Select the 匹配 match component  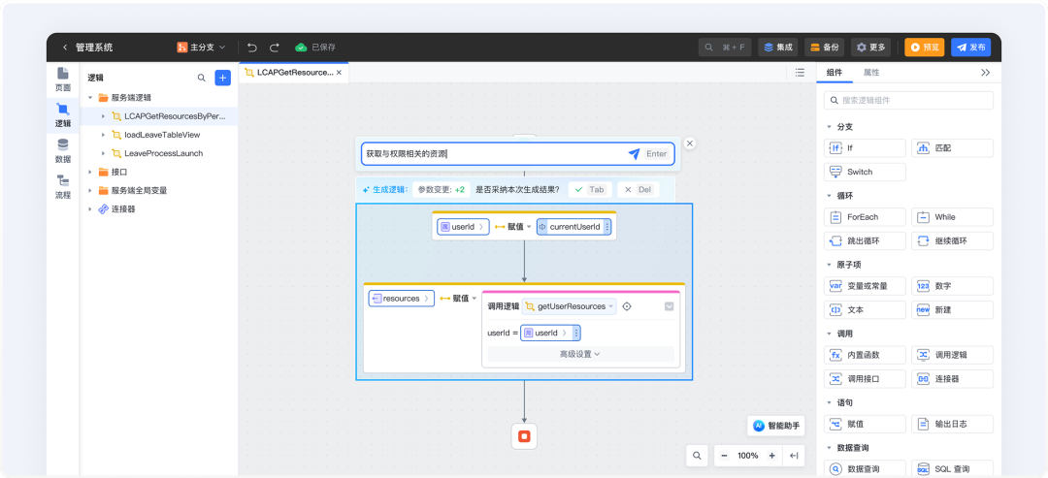[953, 148]
